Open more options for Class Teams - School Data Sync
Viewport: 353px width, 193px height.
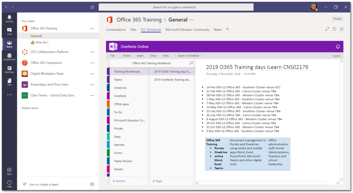pyautogui.click(x=92, y=95)
